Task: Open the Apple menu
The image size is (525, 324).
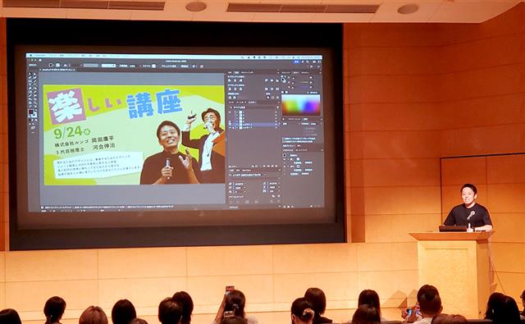Action: [x=30, y=56]
